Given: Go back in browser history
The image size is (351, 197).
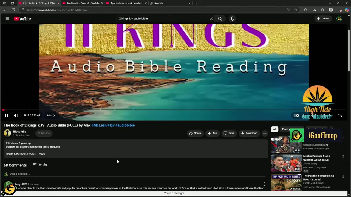Looking at the screenshot, I should point(5,10).
